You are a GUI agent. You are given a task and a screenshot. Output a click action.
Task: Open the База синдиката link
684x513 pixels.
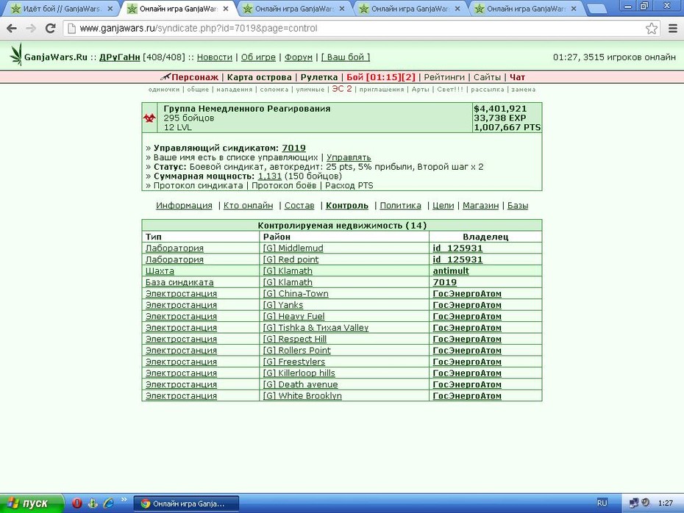[x=179, y=282]
